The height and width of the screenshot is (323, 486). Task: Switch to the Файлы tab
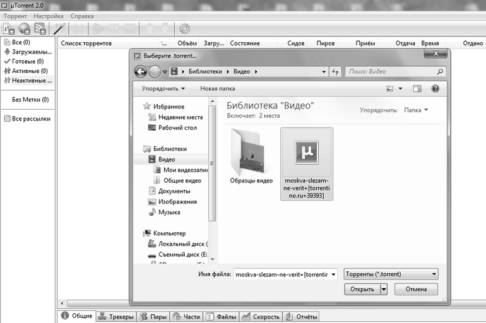click(x=221, y=317)
